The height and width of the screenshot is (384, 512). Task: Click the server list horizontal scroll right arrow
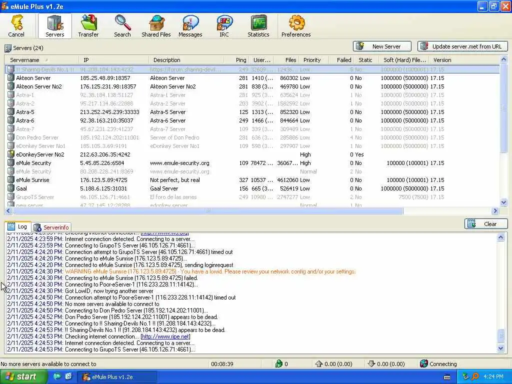point(495,211)
